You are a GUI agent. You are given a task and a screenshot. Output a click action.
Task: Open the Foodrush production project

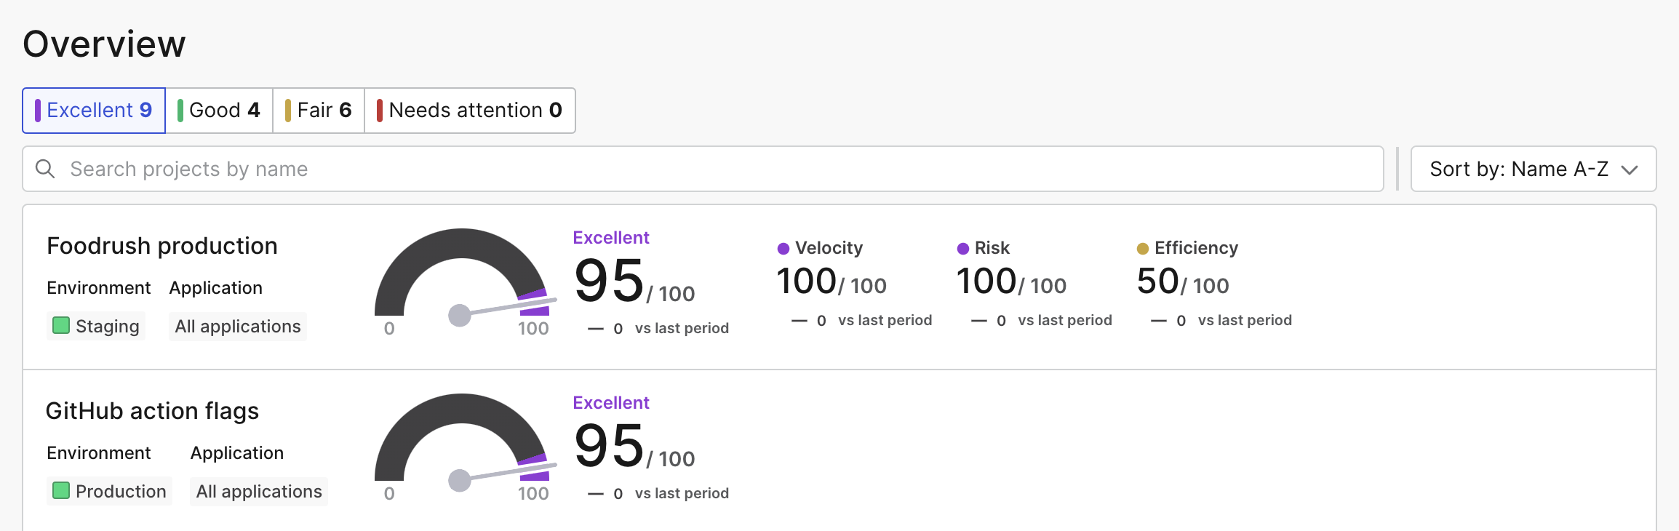162,245
